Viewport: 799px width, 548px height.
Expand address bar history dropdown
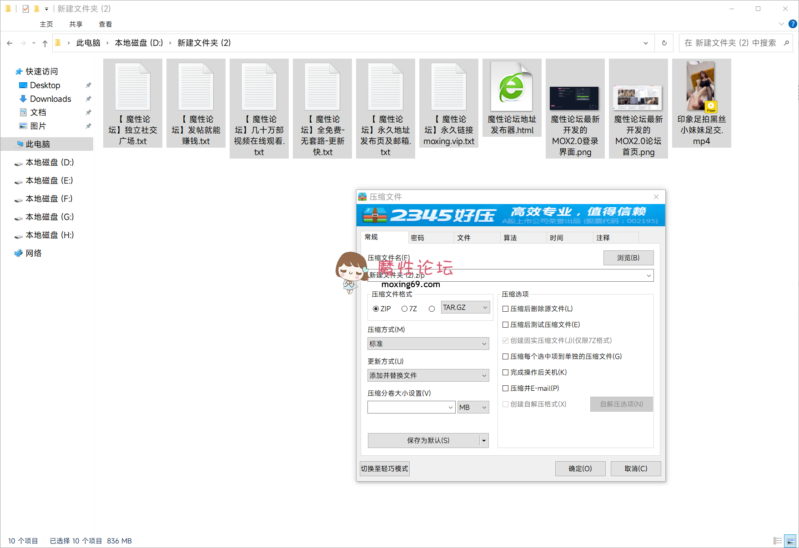(646, 43)
